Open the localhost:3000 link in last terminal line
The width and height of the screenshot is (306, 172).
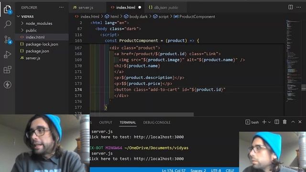pyautogui.click(x=159, y=159)
